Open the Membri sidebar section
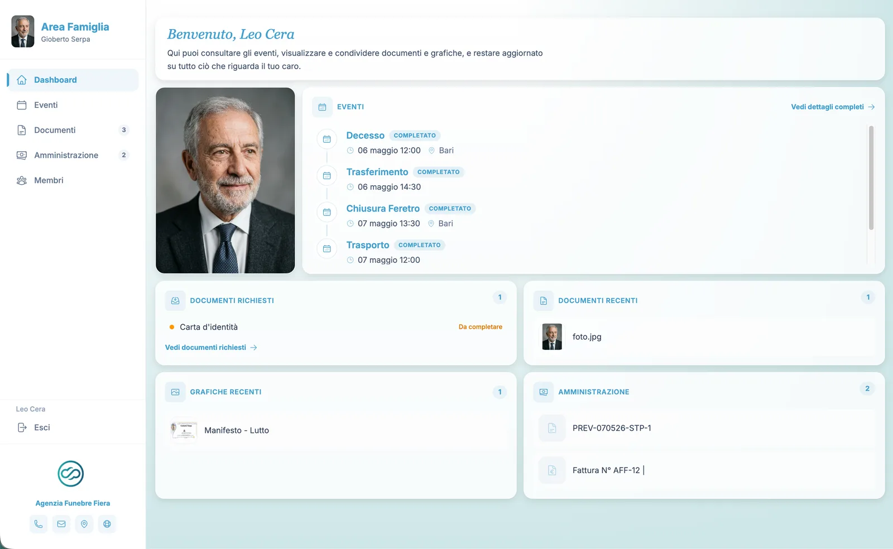Image resolution: width=893 pixels, height=549 pixels. click(73, 180)
